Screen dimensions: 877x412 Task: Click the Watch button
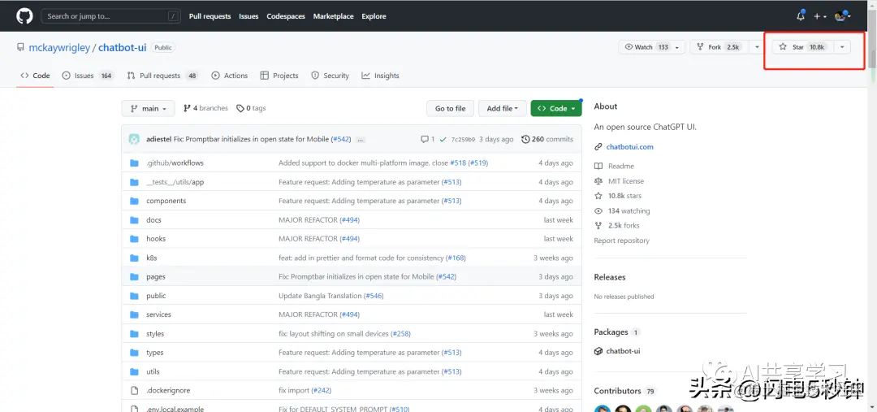(651, 47)
